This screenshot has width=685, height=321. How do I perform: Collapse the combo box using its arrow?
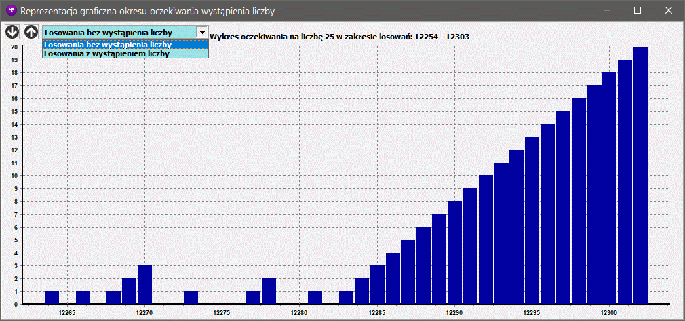[201, 32]
